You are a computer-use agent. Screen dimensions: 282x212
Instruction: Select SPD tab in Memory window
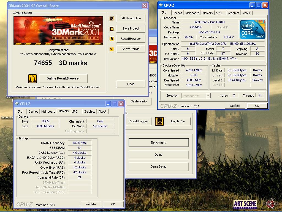coord(75,112)
